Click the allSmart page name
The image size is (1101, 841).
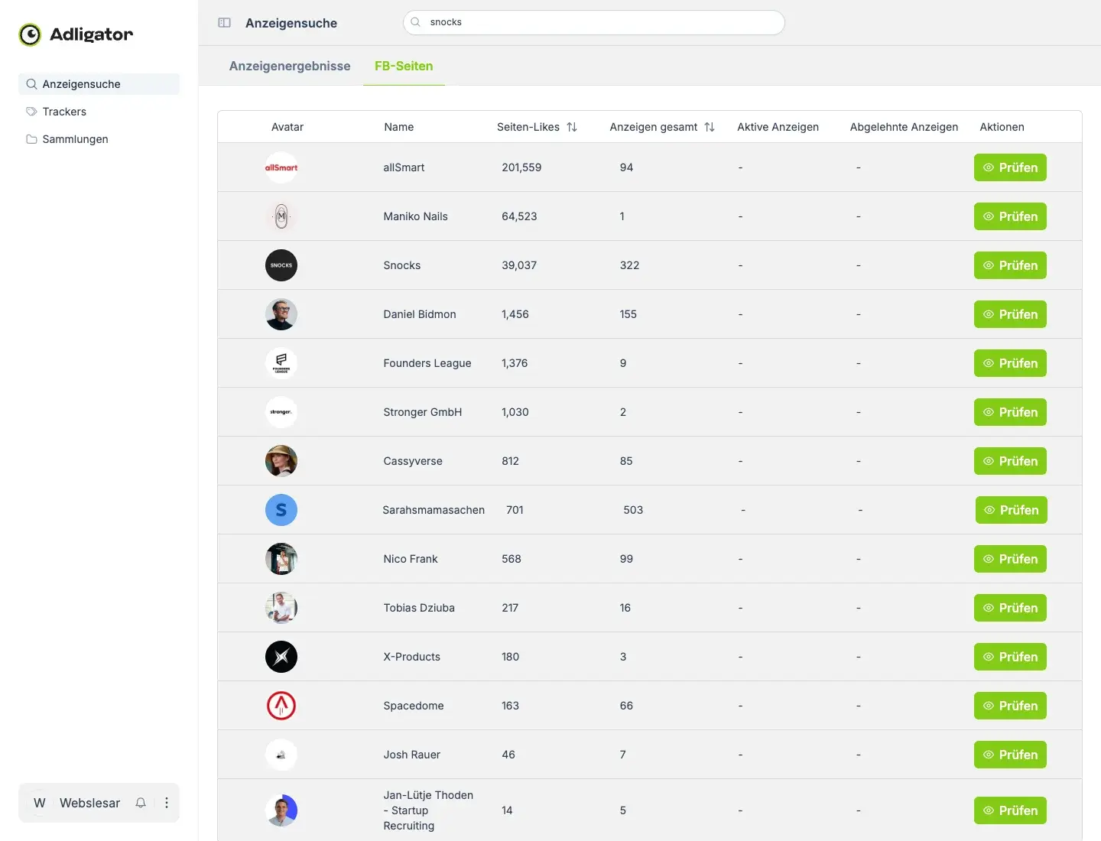[x=404, y=167]
